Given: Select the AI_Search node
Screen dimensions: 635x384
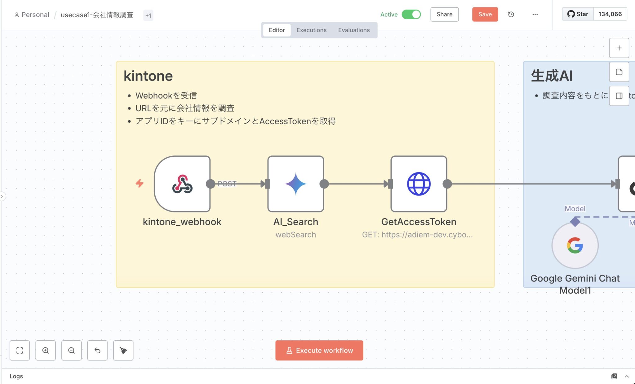Looking at the screenshot, I should [295, 184].
